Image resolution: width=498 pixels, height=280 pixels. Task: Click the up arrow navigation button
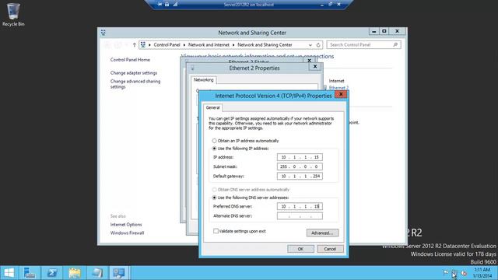click(x=135, y=45)
